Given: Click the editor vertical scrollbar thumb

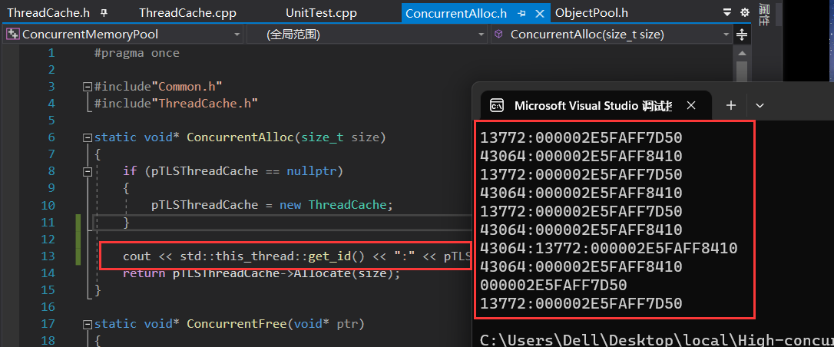Looking at the screenshot, I should coord(741,72).
